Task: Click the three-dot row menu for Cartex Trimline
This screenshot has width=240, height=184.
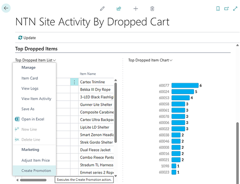Action: click(74, 82)
